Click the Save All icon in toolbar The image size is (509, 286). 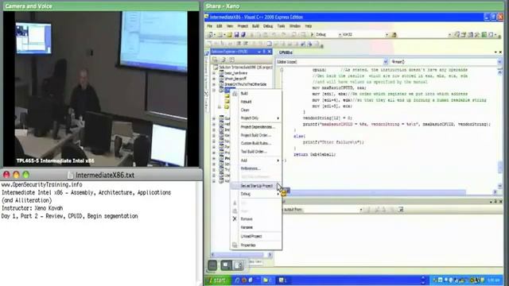243,34
